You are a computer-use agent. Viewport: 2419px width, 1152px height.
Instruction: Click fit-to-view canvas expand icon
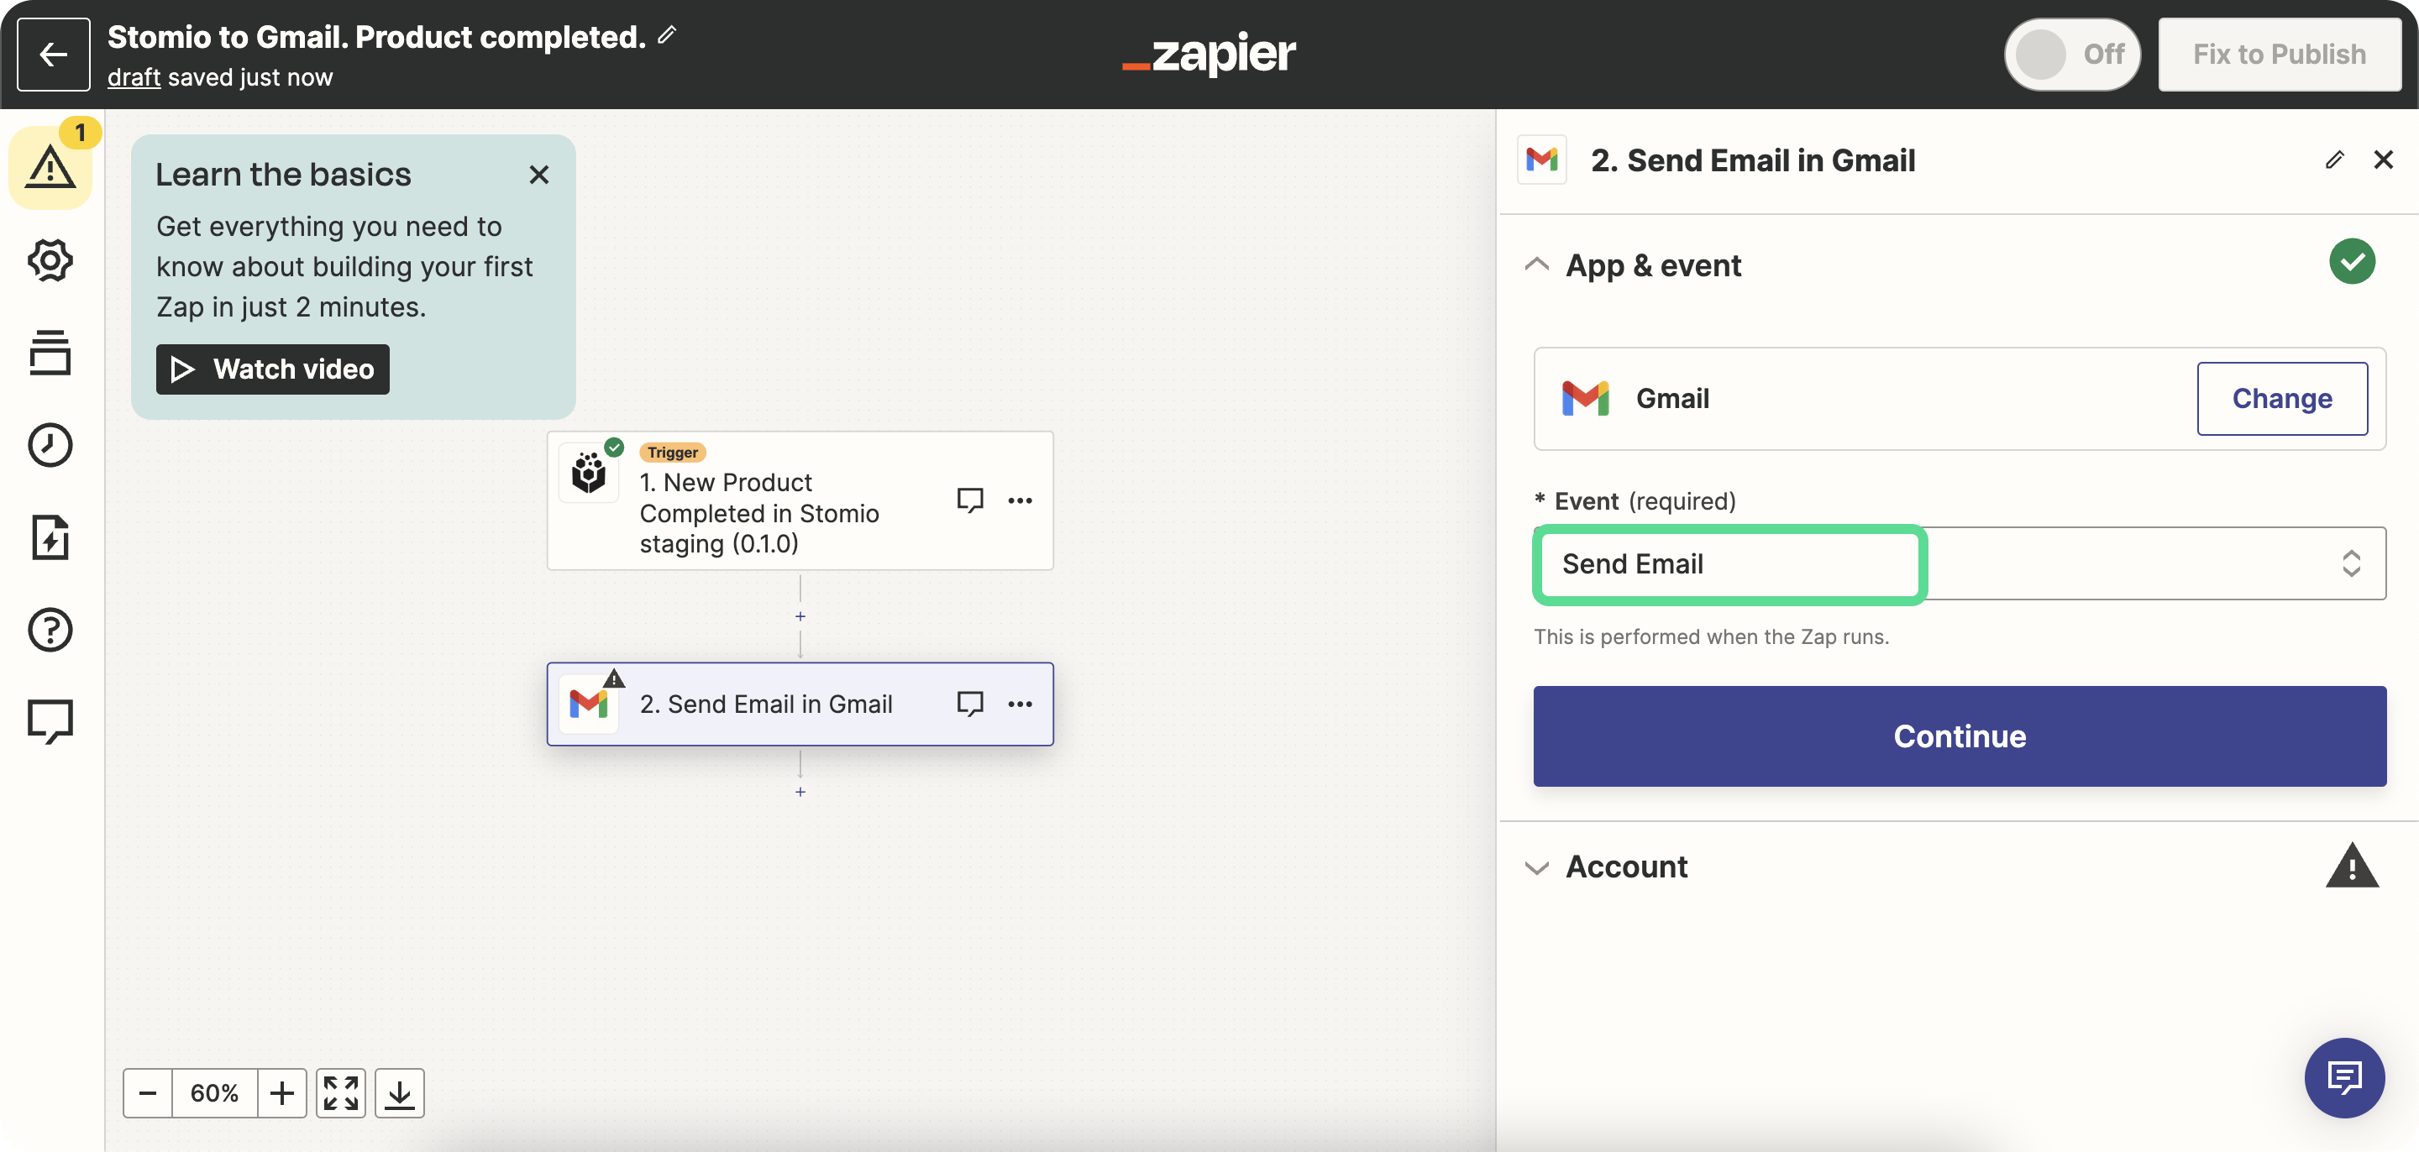(x=341, y=1093)
